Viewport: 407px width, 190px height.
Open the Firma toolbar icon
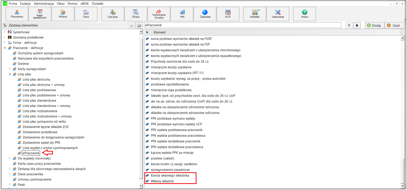(86, 14)
